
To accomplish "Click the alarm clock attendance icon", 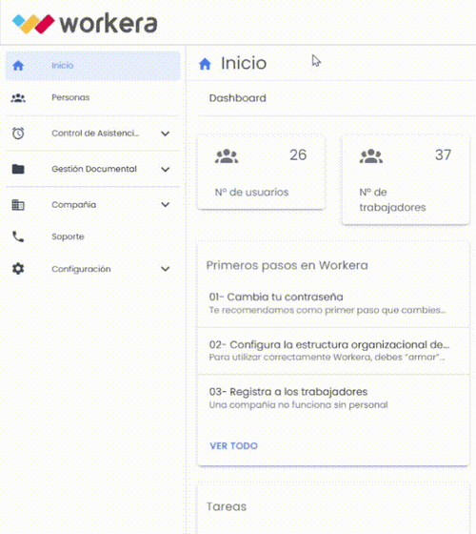I will pyautogui.click(x=18, y=133).
